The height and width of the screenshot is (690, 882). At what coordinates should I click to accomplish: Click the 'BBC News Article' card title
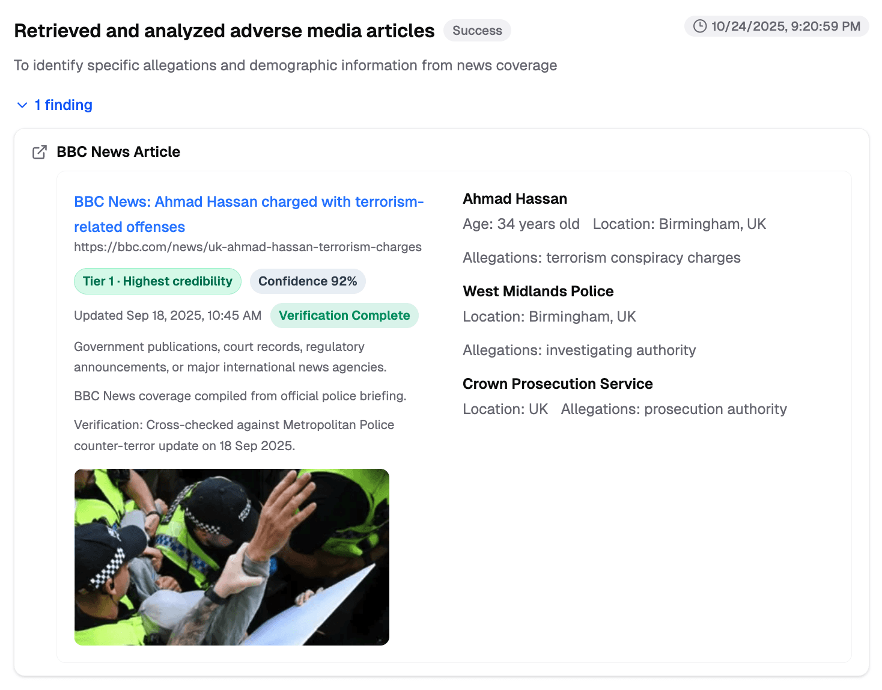point(118,152)
